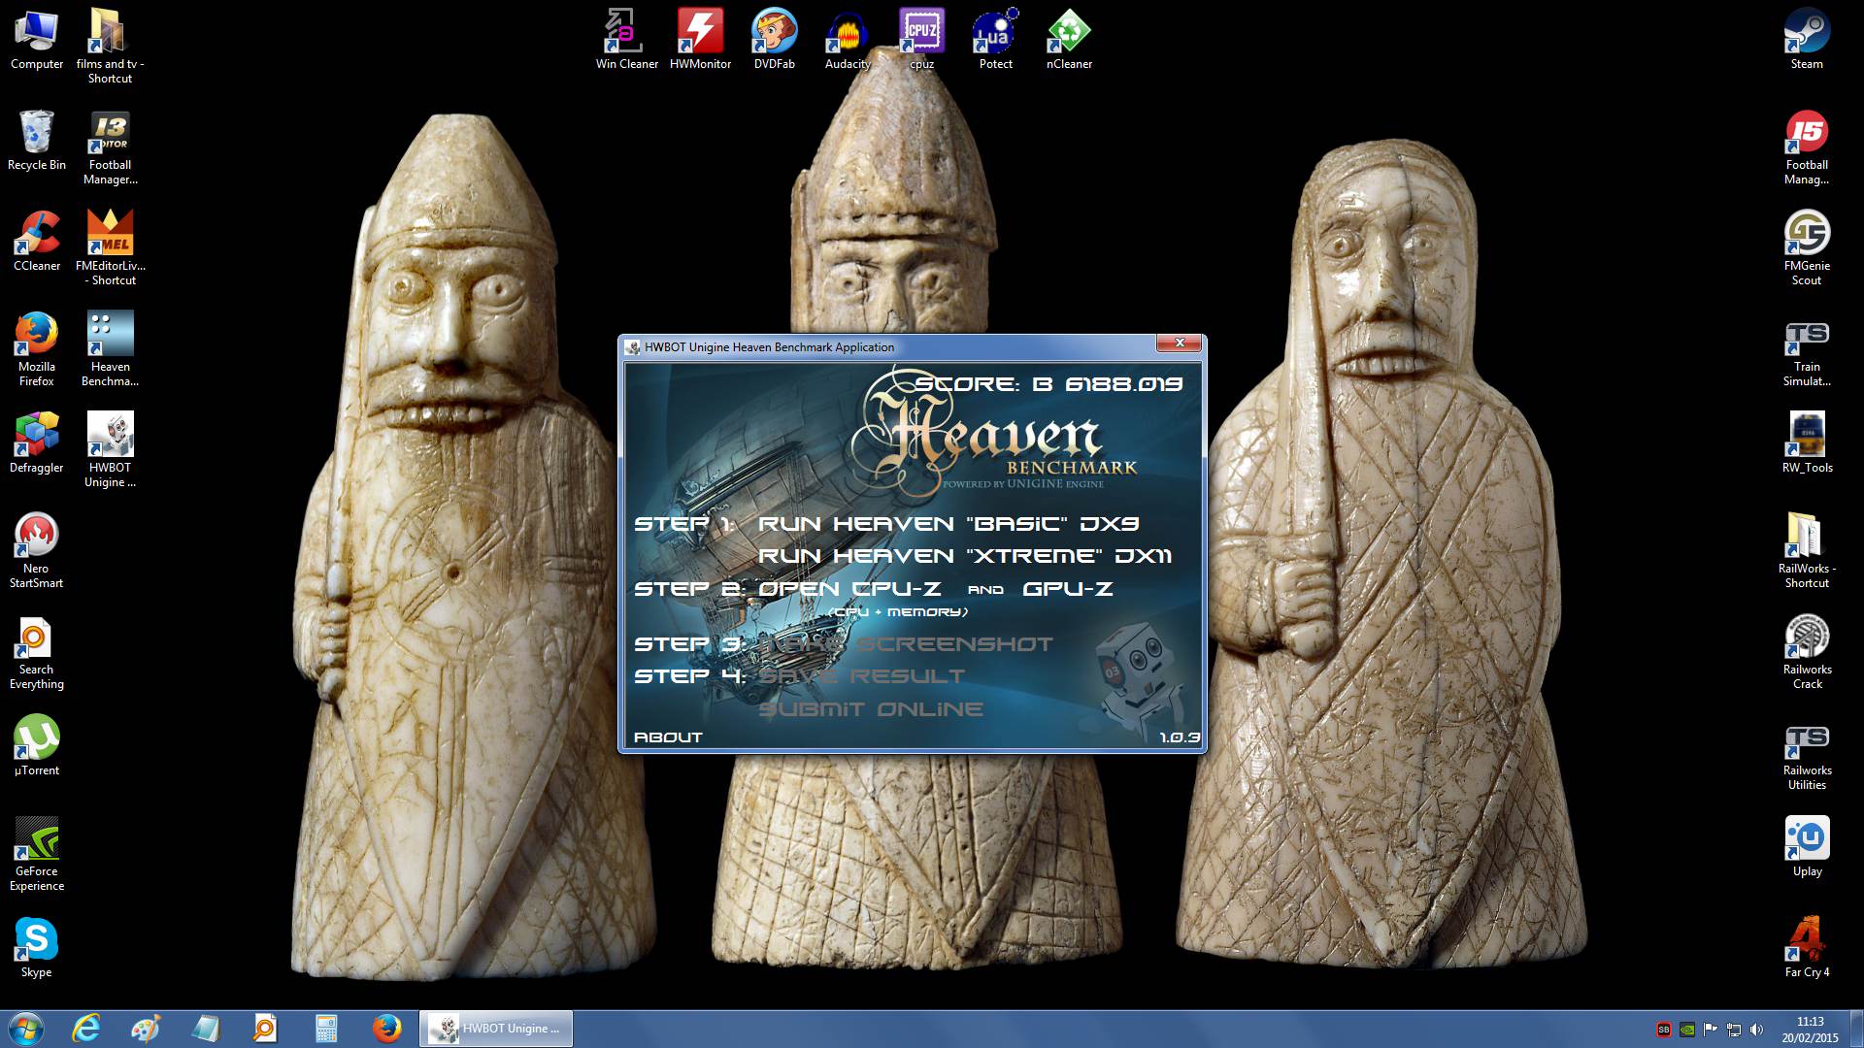
Task: Select HWBOT Unigine taskbar button
Action: [496, 1029]
